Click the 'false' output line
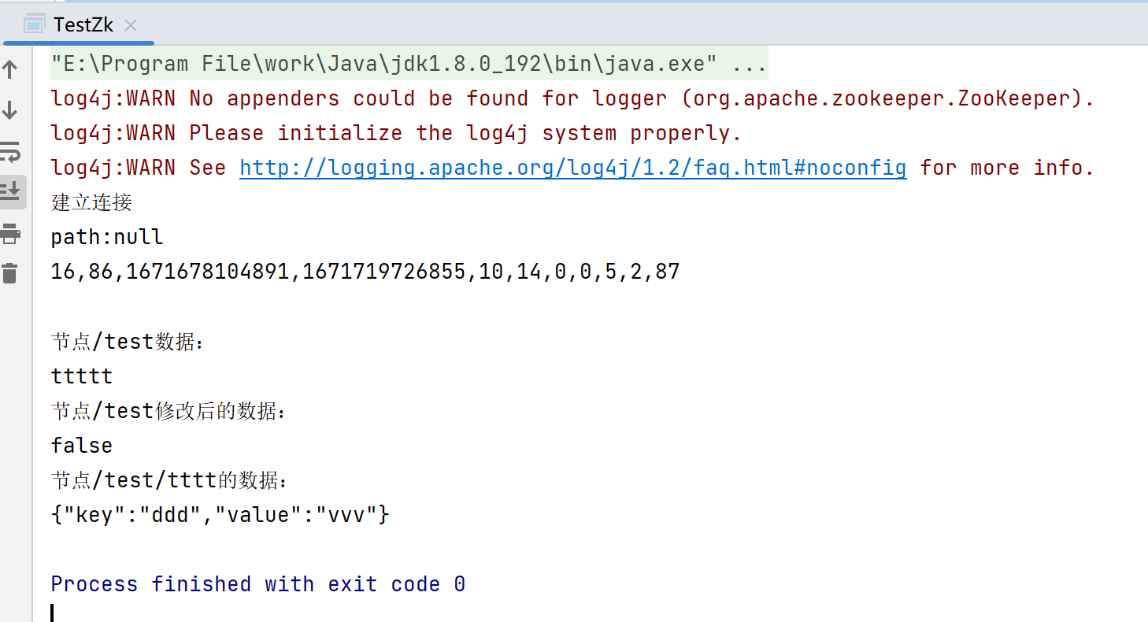This screenshot has height=622, width=1148. [x=82, y=446]
